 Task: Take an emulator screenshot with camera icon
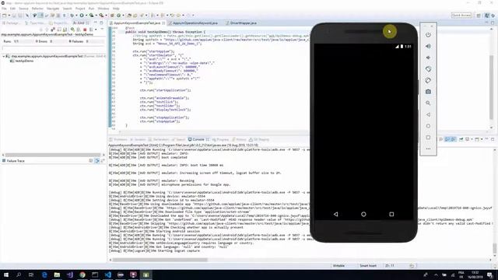coord(428,92)
